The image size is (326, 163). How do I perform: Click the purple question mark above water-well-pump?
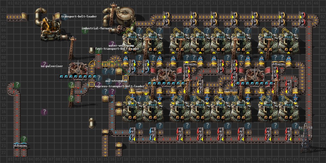(112, 43)
